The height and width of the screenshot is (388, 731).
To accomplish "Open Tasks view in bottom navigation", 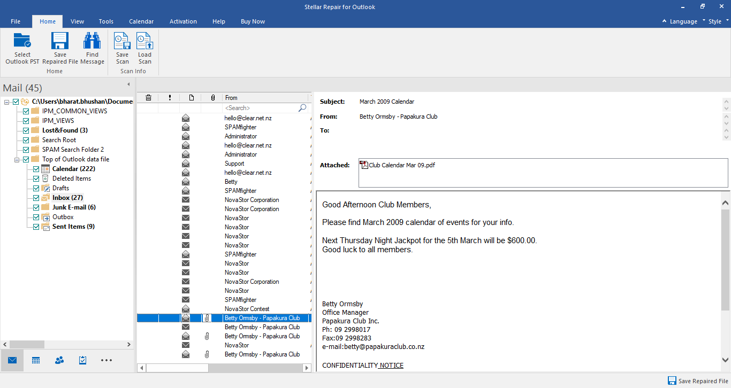I will coord(82,360).
